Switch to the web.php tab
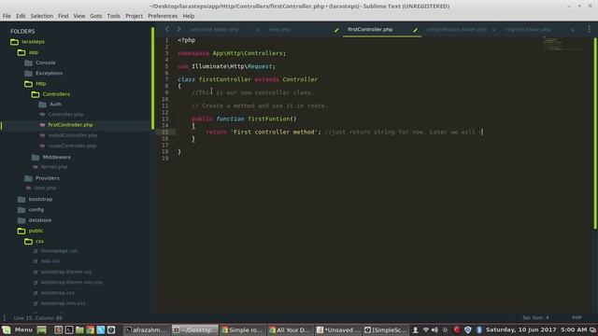The width and height of the screenshot is (598, 336). click(279, 29)
